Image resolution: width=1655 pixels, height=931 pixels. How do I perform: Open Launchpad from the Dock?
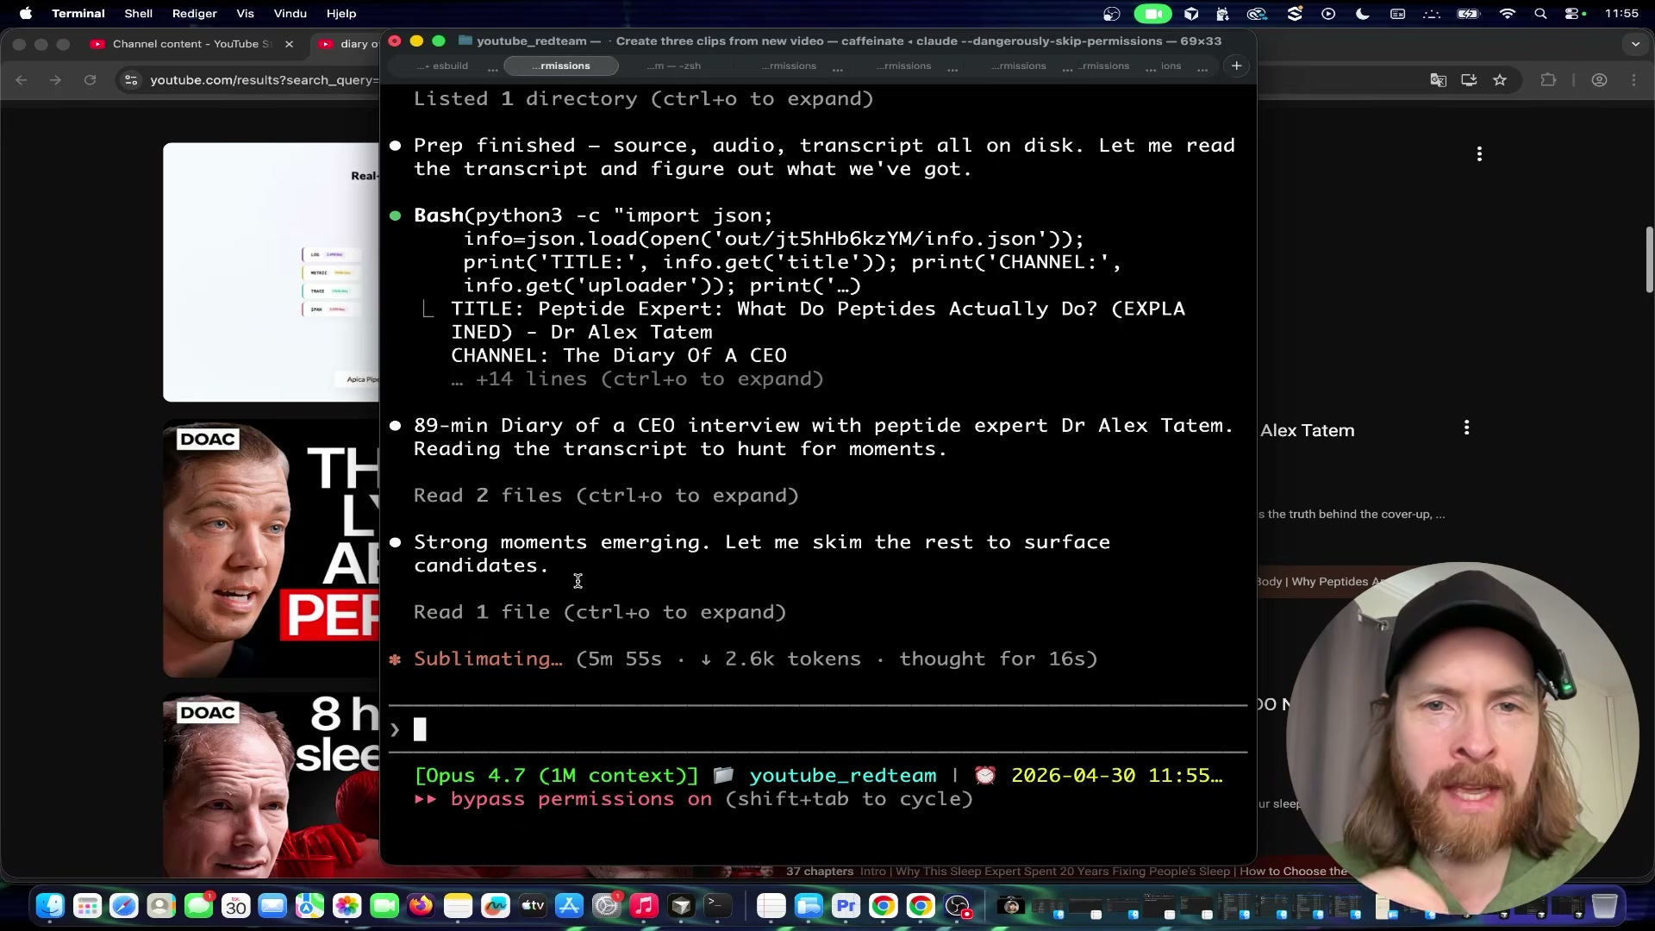tap(87, 906)
